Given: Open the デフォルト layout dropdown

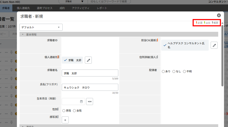Looking at the screenshot, I should [41, 27].
